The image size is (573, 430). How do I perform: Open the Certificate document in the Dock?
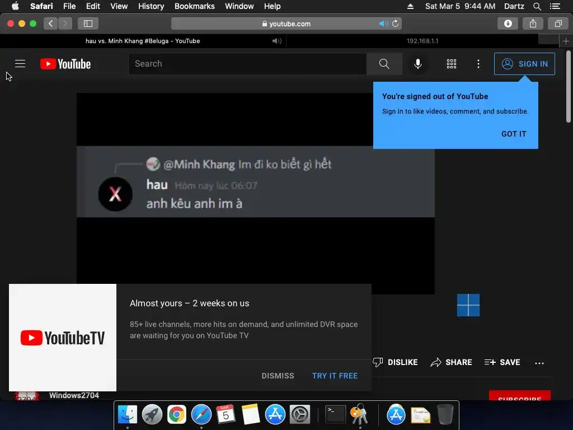[x=421, y=415]
